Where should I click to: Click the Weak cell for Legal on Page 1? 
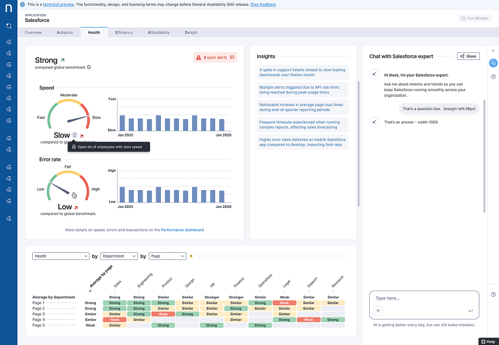click(x=284, y=303)
